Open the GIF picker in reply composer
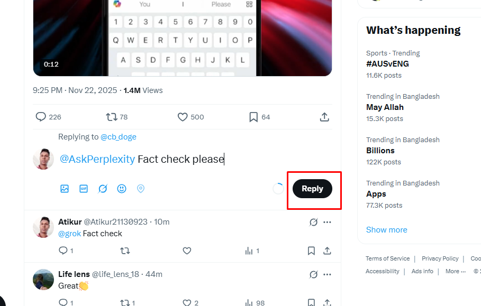 [84, 189]
